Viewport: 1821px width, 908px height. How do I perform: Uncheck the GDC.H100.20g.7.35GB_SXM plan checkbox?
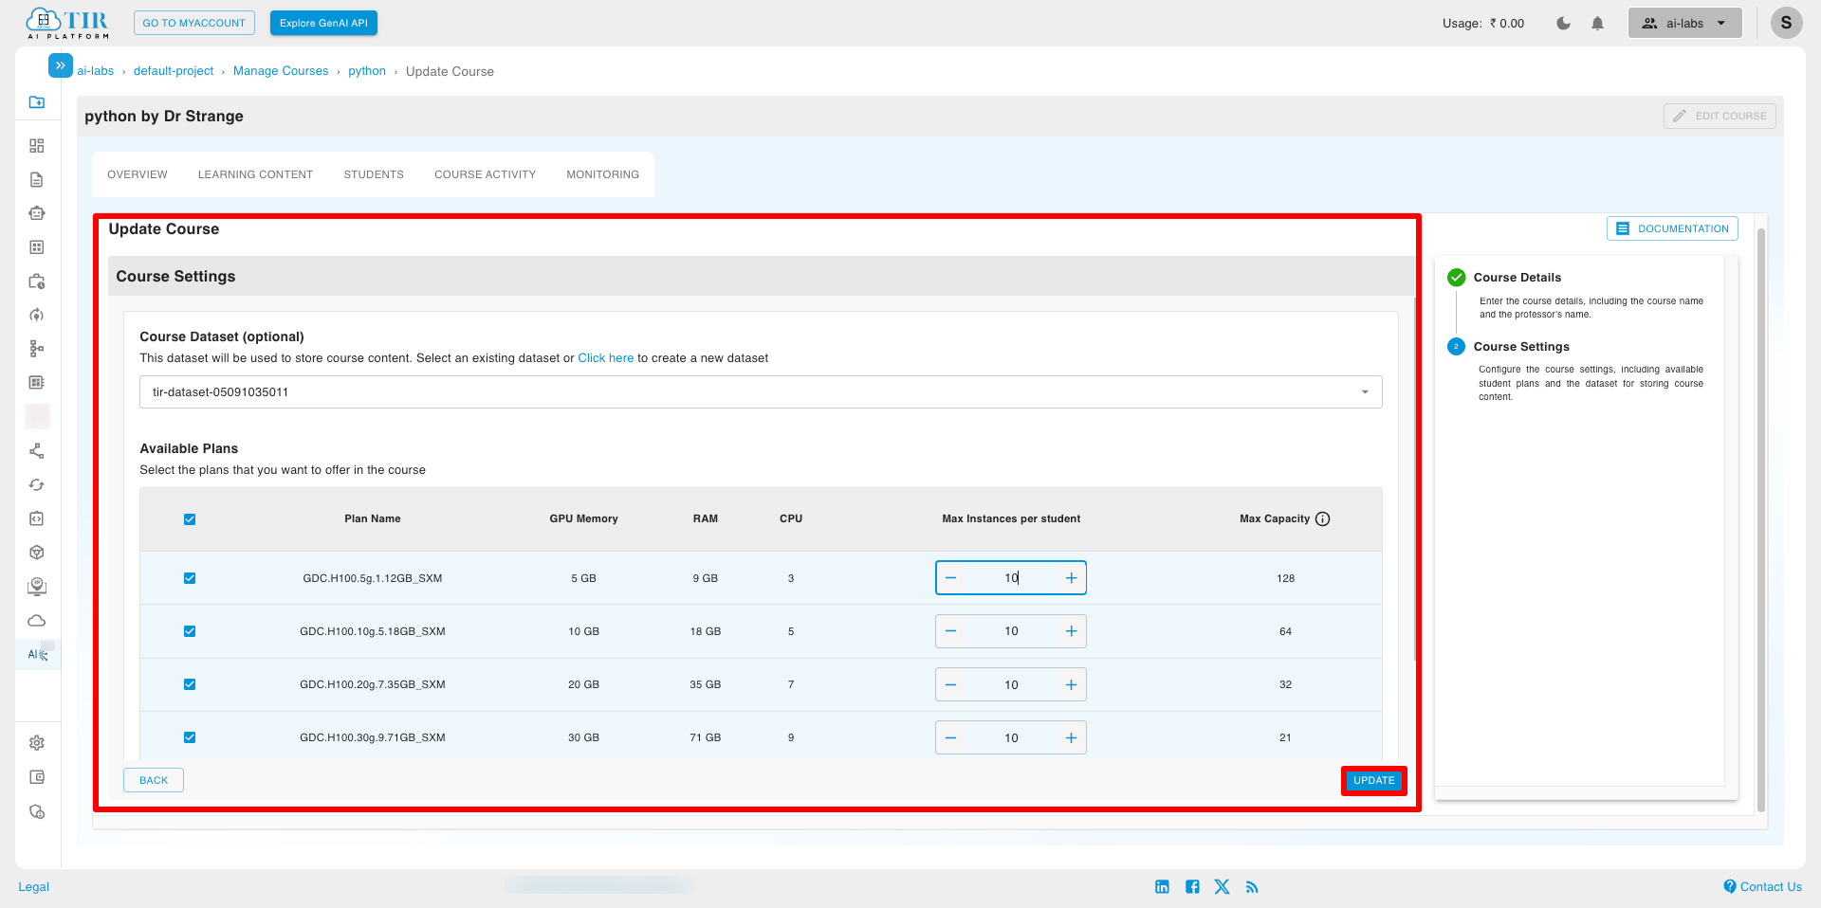[190, 684]
